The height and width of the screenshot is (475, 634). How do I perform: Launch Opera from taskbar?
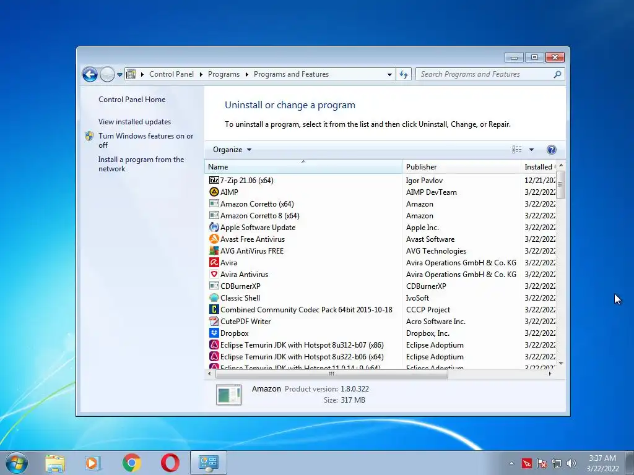click(170, 463)
